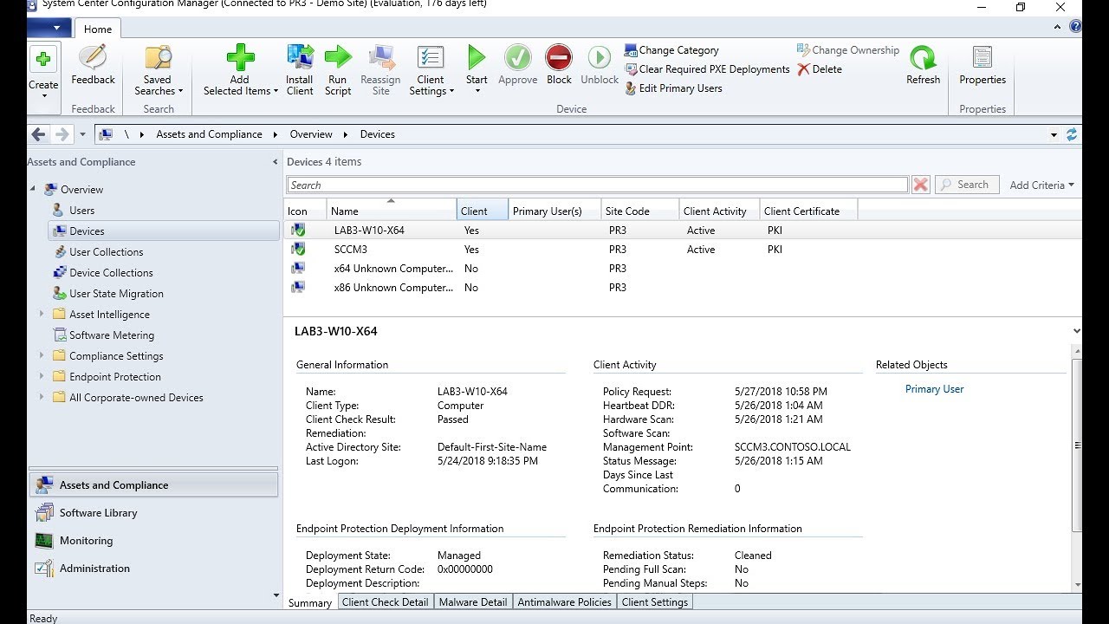Sort by the Name column header
Viewport: 1109px width, 624px height.
tap(392, 211)
